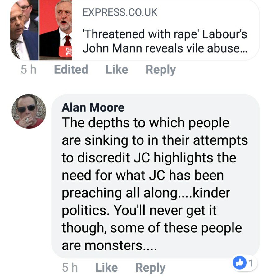The height and width of the screenshot is (279, 267).
Task: Click the 'John Mann reveals vile abuse...' headline line
Action: point(165,48)
